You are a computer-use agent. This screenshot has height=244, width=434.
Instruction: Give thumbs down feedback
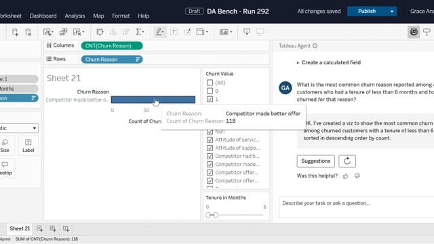[357, 176]
